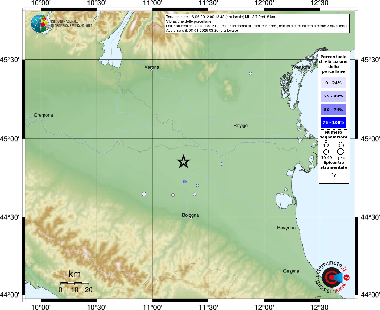Click the large westernmost report circle
The height and width of the screenshot is (310, 380).
pyautogui.click(x=144, y=194)
